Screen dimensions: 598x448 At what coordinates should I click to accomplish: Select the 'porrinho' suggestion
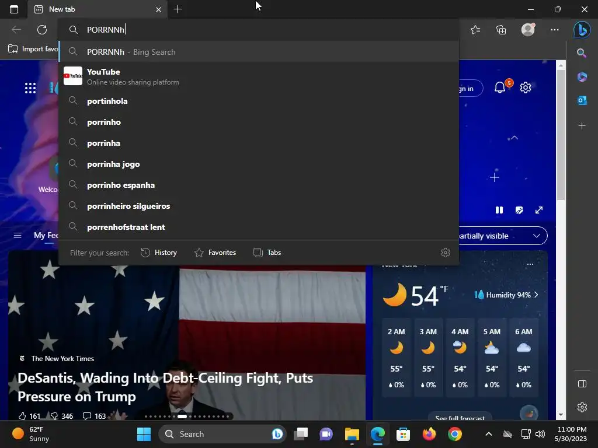tap(259, 122)
